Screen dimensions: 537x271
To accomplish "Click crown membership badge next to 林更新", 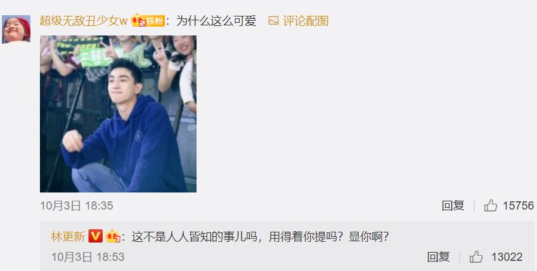I will (x=113, y=236).
